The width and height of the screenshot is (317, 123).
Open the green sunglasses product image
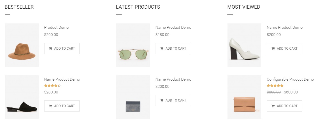coord(133,45)
